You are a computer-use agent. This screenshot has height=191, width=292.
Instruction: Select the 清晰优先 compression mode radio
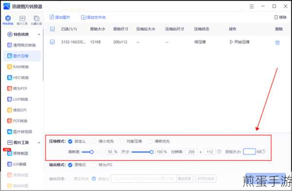coord(150,141)
